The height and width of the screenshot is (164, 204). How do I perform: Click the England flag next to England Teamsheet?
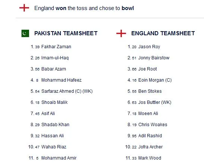[121, 33]
